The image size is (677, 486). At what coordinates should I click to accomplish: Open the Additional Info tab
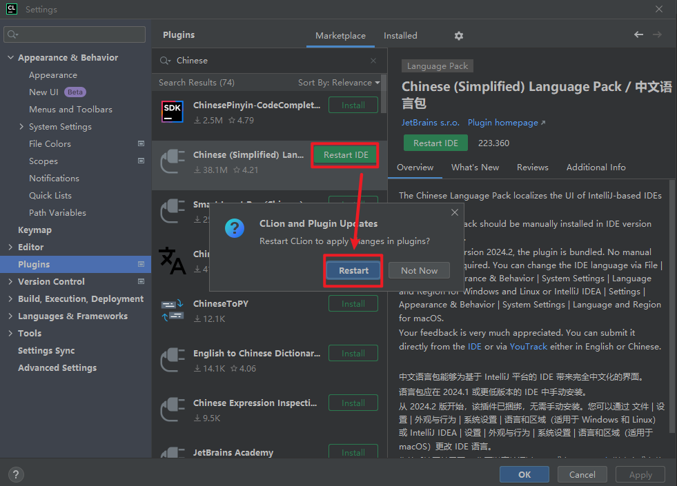tap(596, 168)
